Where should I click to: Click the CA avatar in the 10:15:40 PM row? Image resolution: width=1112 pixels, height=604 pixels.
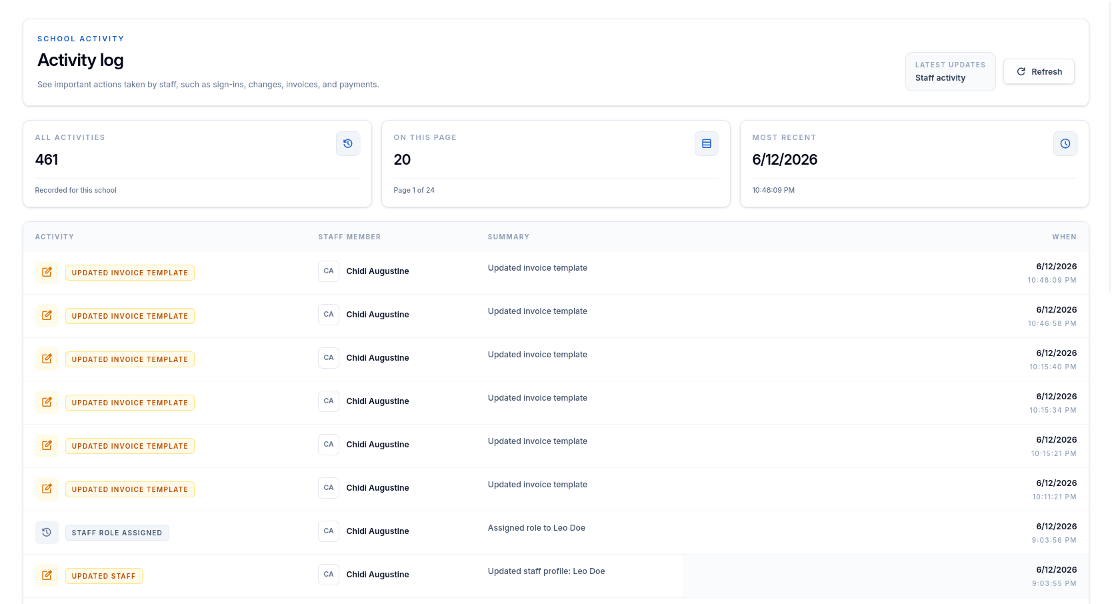coord(329,358)
